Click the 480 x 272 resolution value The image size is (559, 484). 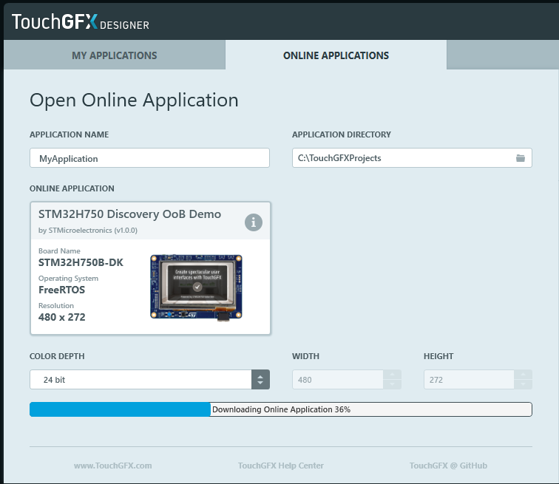[x=61, y=317]
